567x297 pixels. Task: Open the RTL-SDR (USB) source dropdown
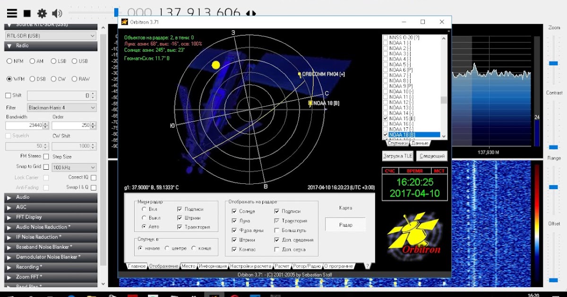pos(51,36)
